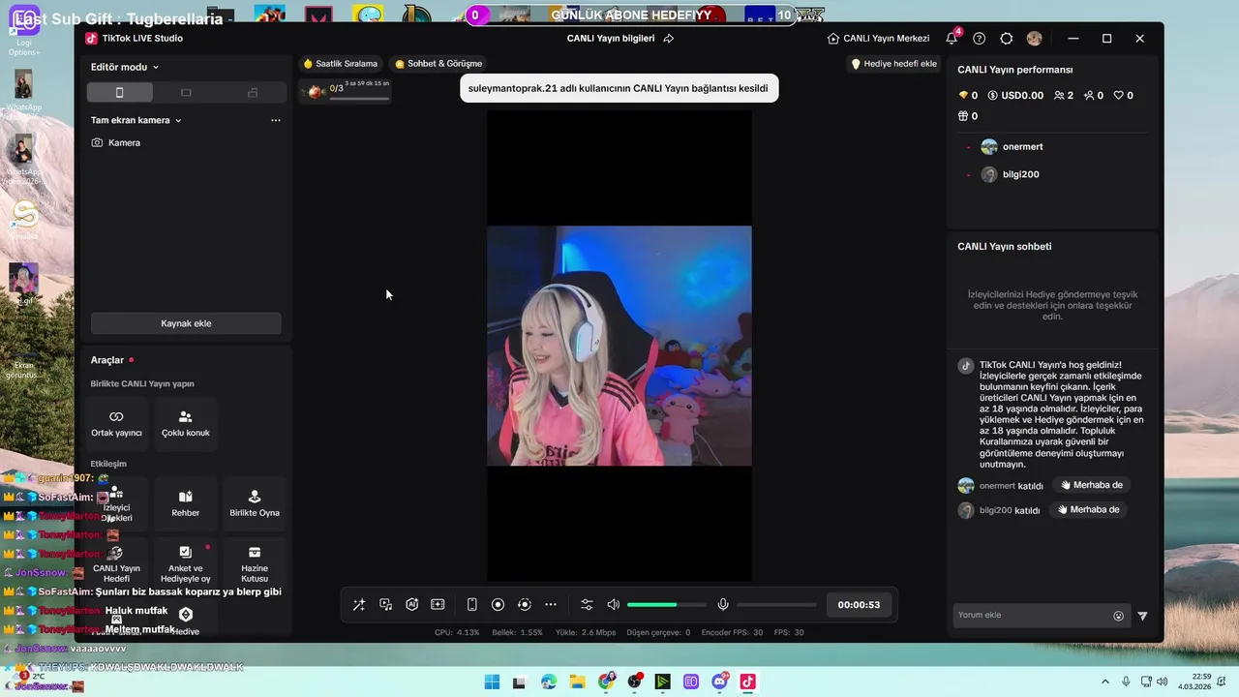The height and width of the screenshot is (697, 1239).
Task: Open the three-dot more options in bottom toolbar
Action: point(551,605)
